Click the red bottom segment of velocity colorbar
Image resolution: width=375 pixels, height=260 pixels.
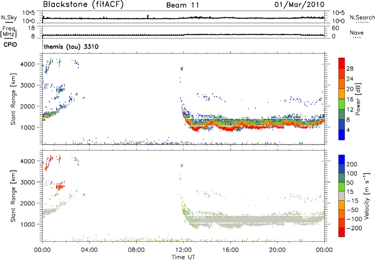[x=342, y=232]
